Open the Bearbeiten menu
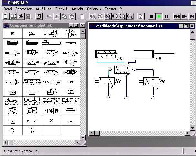The height and width of the screenshot is (156, 196). pos(24,9)
